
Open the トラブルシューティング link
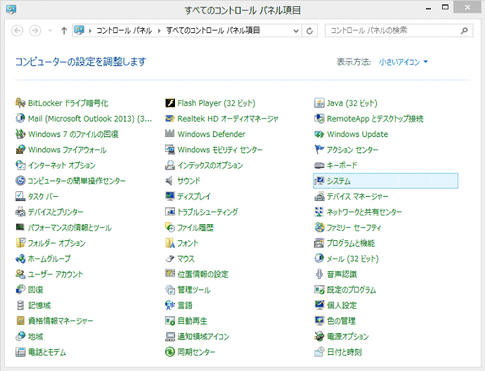pyautogui.click(x=208, y=212)
